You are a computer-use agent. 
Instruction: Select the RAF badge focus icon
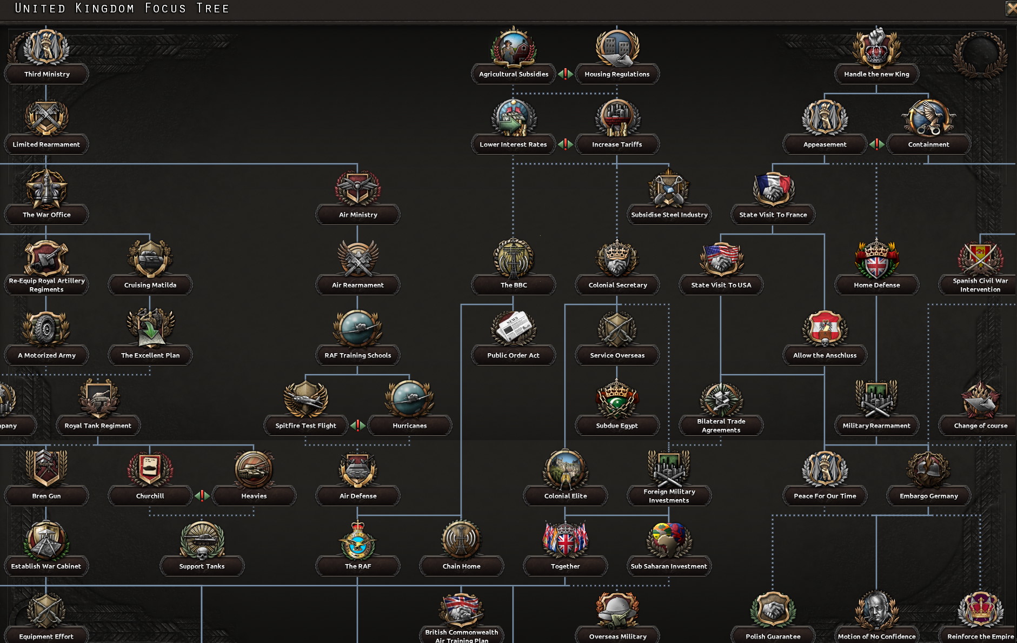pos(357,540)
